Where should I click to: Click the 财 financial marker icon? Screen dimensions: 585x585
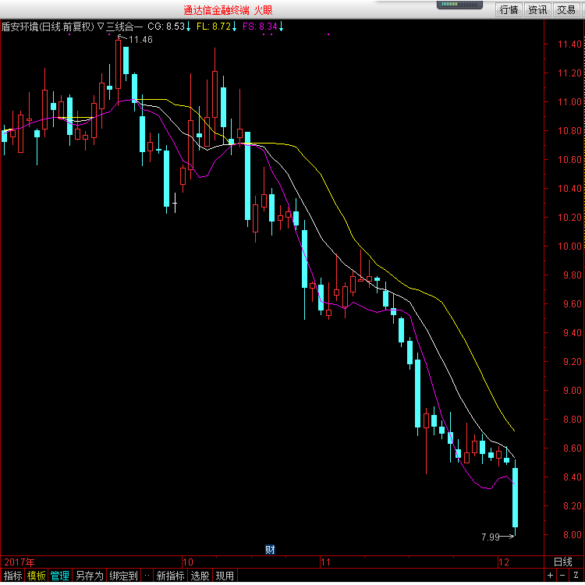pyautogui.click(x=270, y=550)
